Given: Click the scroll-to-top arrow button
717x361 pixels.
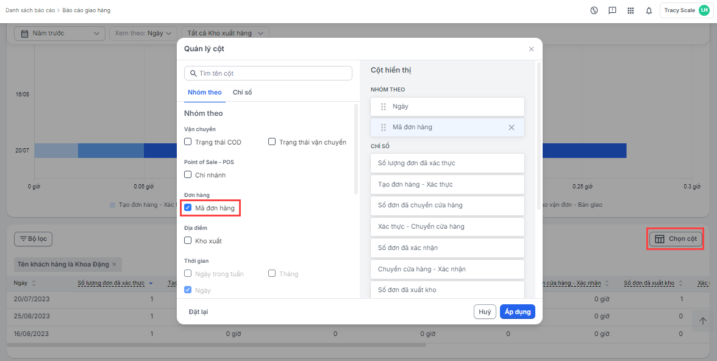Looking at the screenshot, I should pos(702,321).
